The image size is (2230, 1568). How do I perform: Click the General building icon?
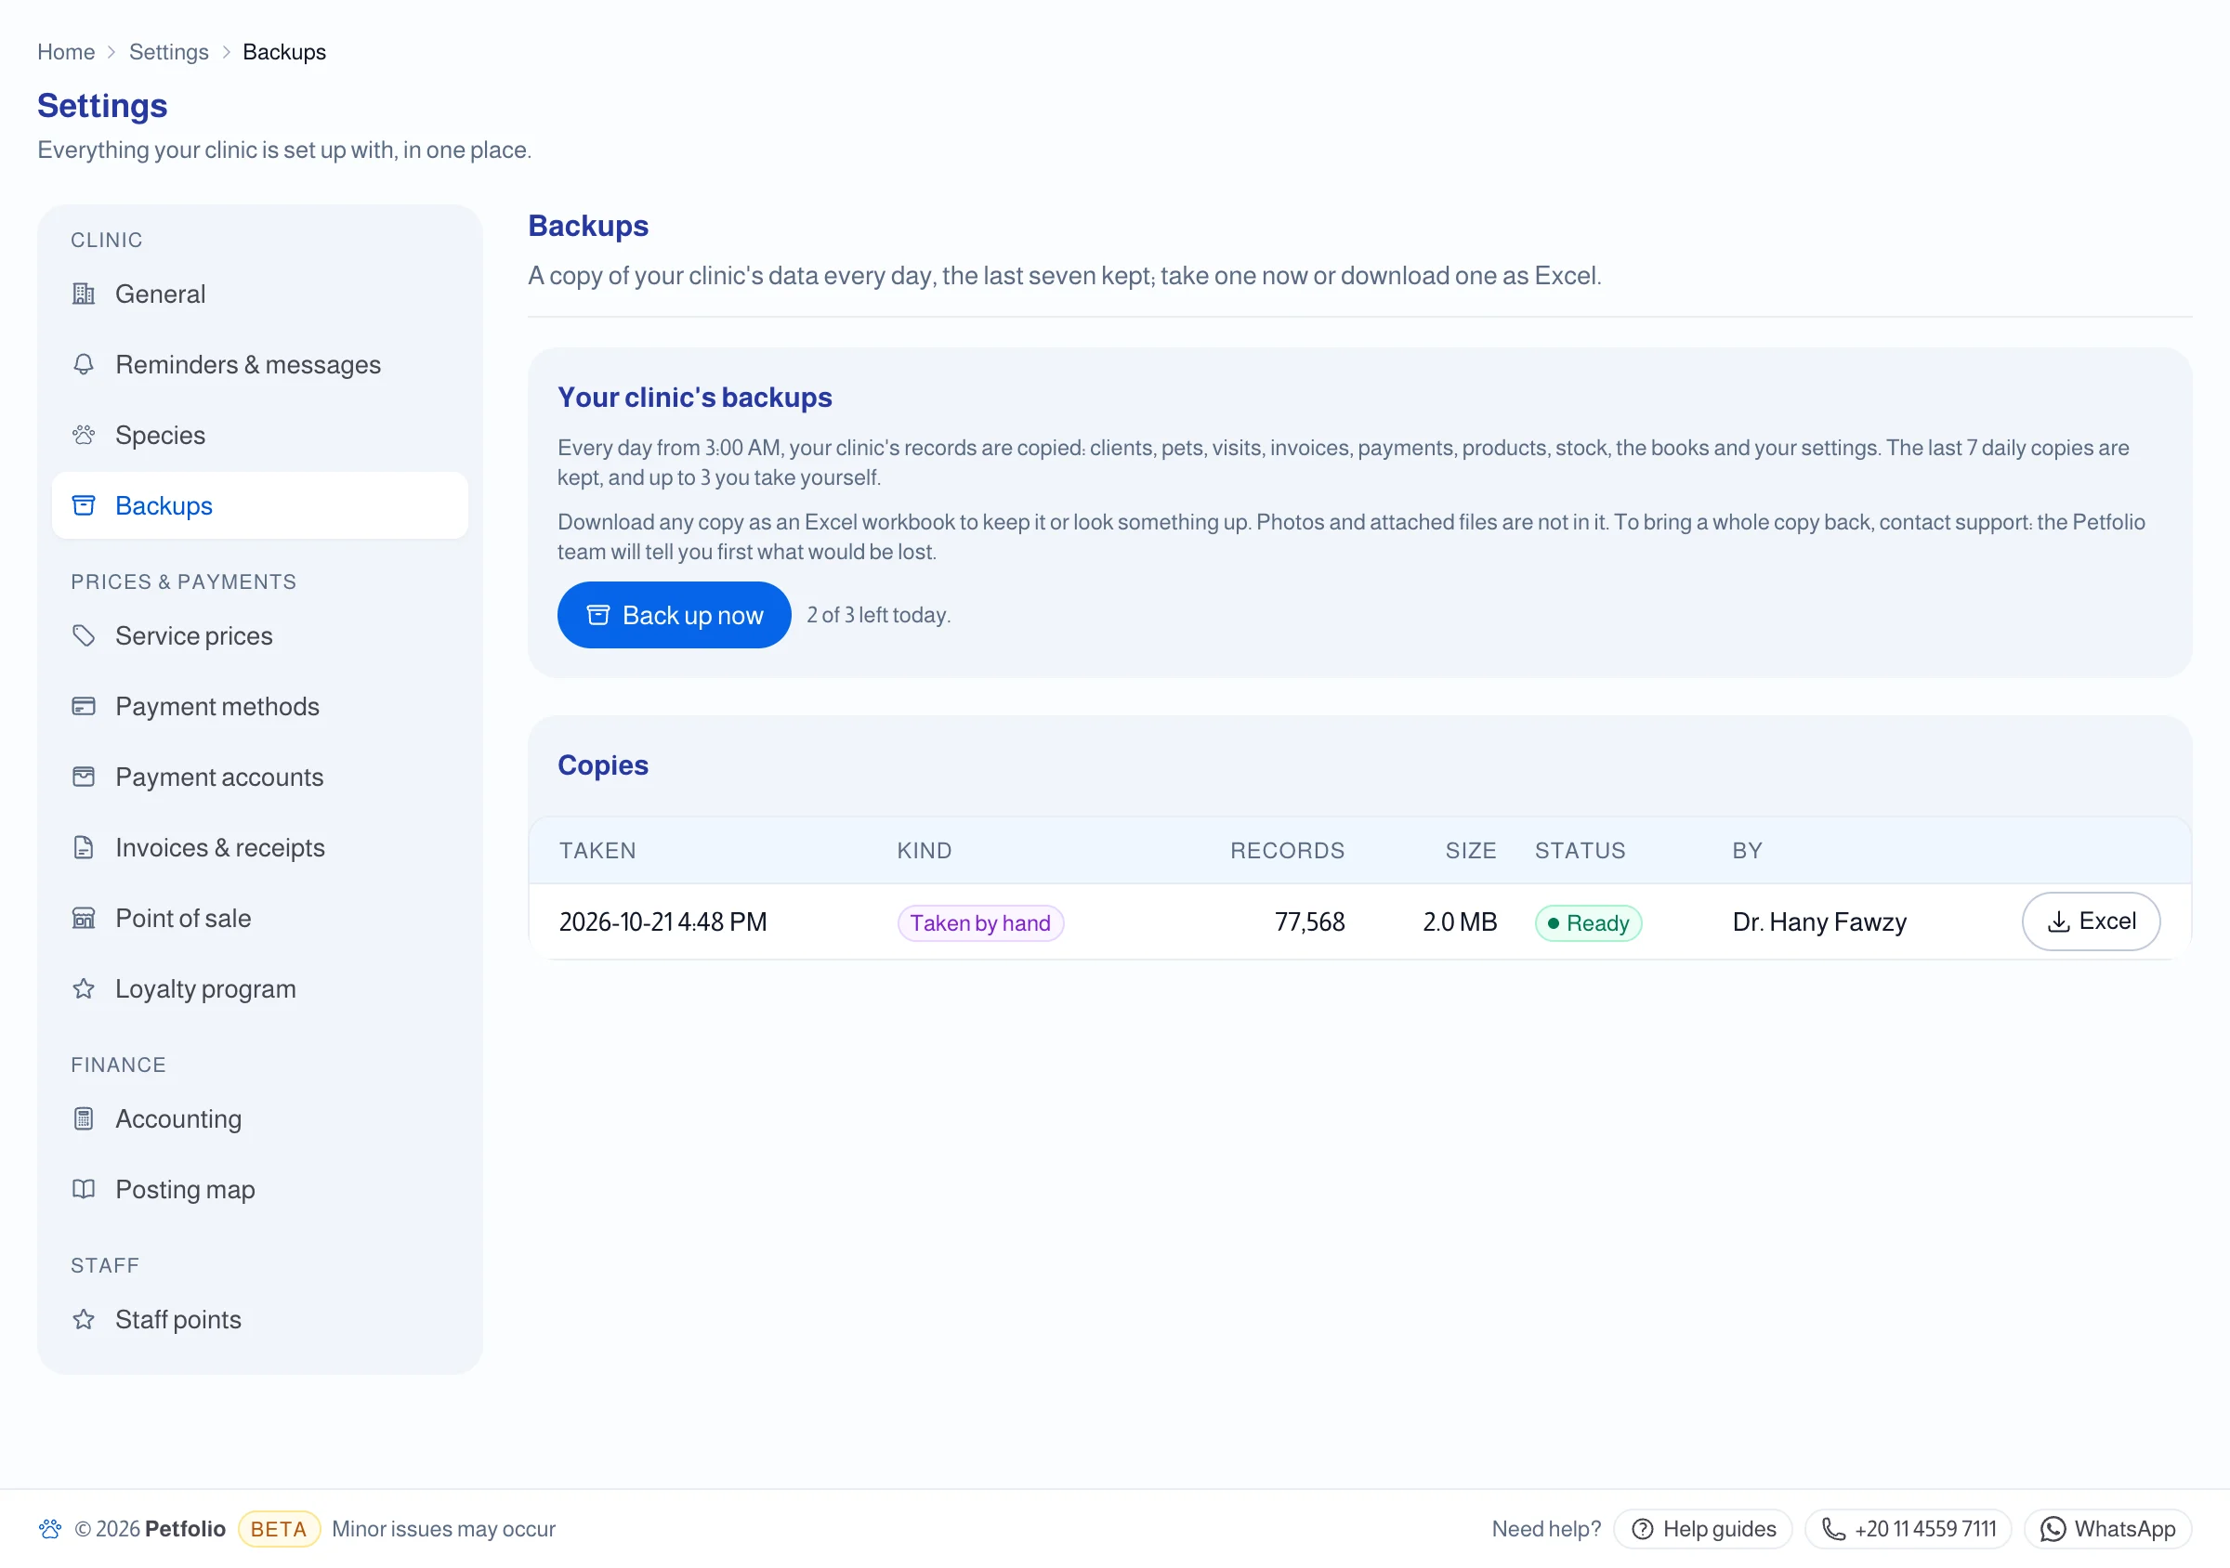84,294
